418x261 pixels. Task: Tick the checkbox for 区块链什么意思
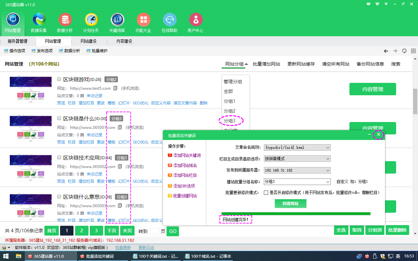[x=59, y=196]
